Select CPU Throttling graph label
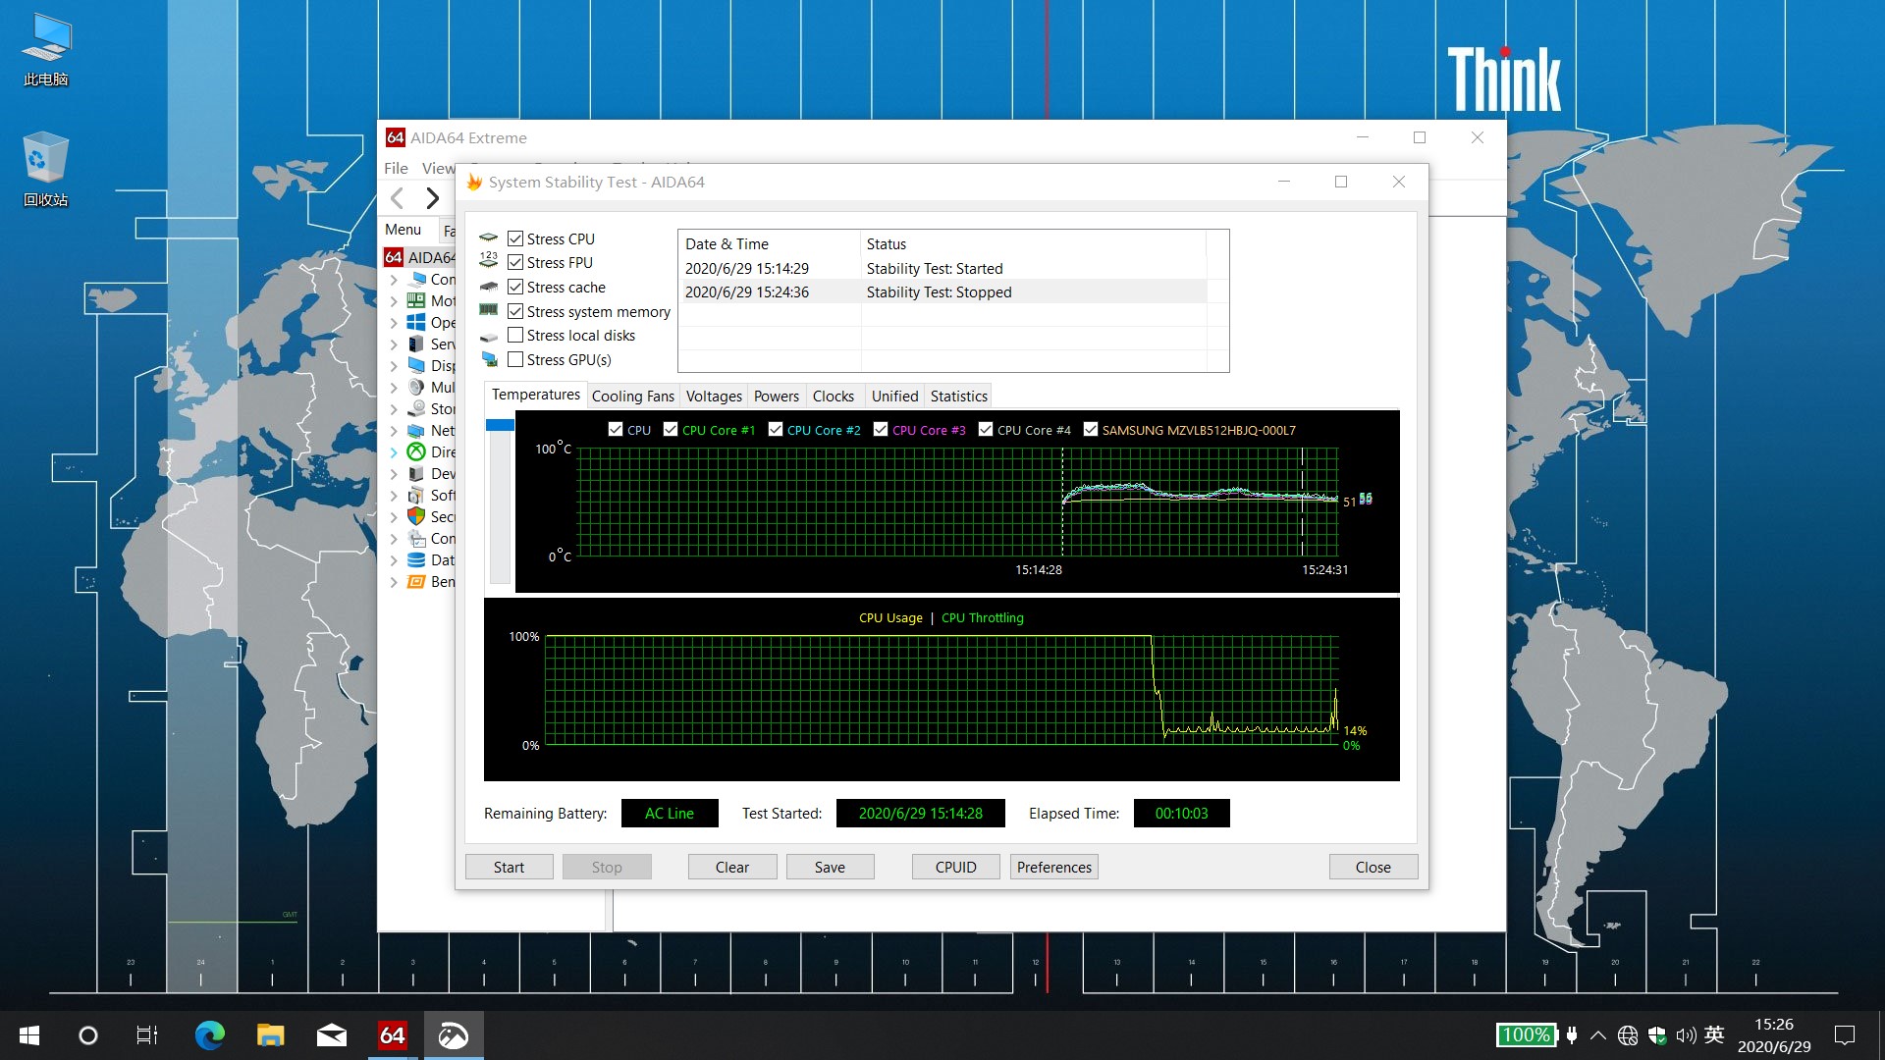The width and height of the screenshot is (1885, 1060). point(982,617)
